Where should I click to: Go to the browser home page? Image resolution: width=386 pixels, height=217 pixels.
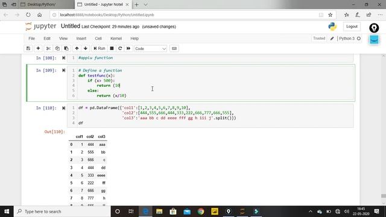39,14
